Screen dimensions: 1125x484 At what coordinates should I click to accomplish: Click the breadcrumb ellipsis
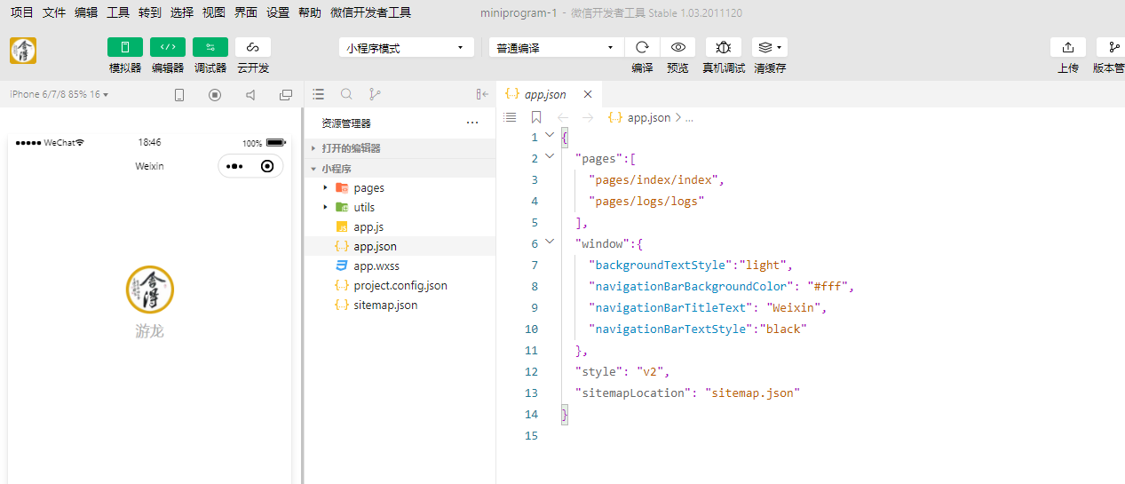689,117
